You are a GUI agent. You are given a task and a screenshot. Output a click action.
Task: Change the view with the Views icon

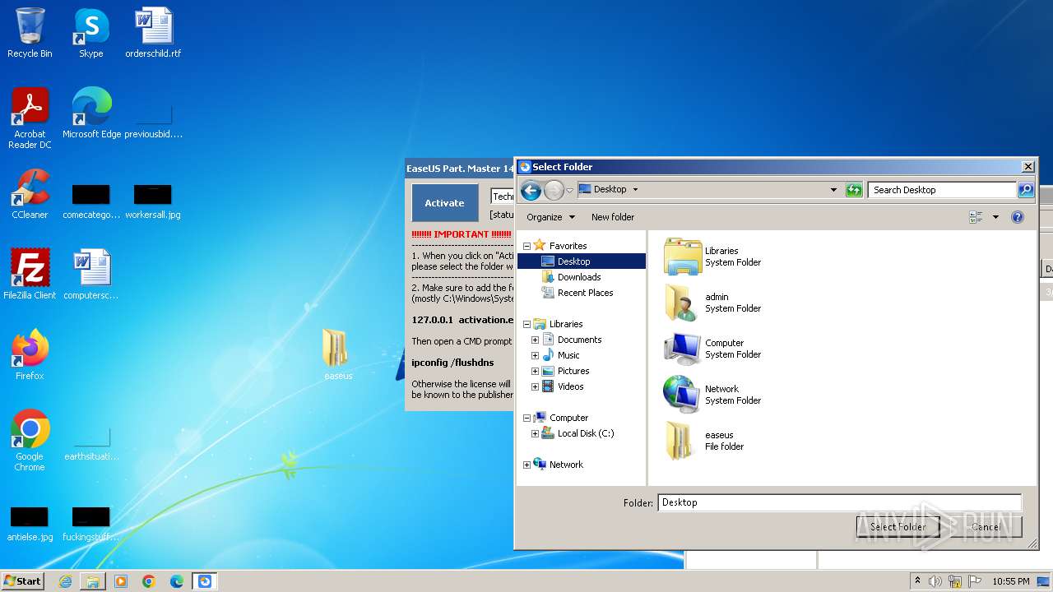click(x=976, y=217)
